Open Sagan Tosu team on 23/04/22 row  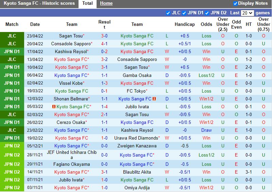tap(72, 36)
